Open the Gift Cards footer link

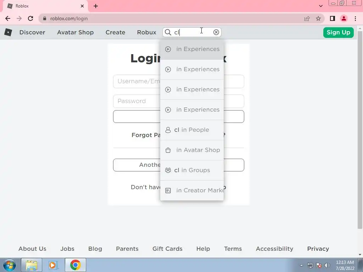(x=167, y=249)
